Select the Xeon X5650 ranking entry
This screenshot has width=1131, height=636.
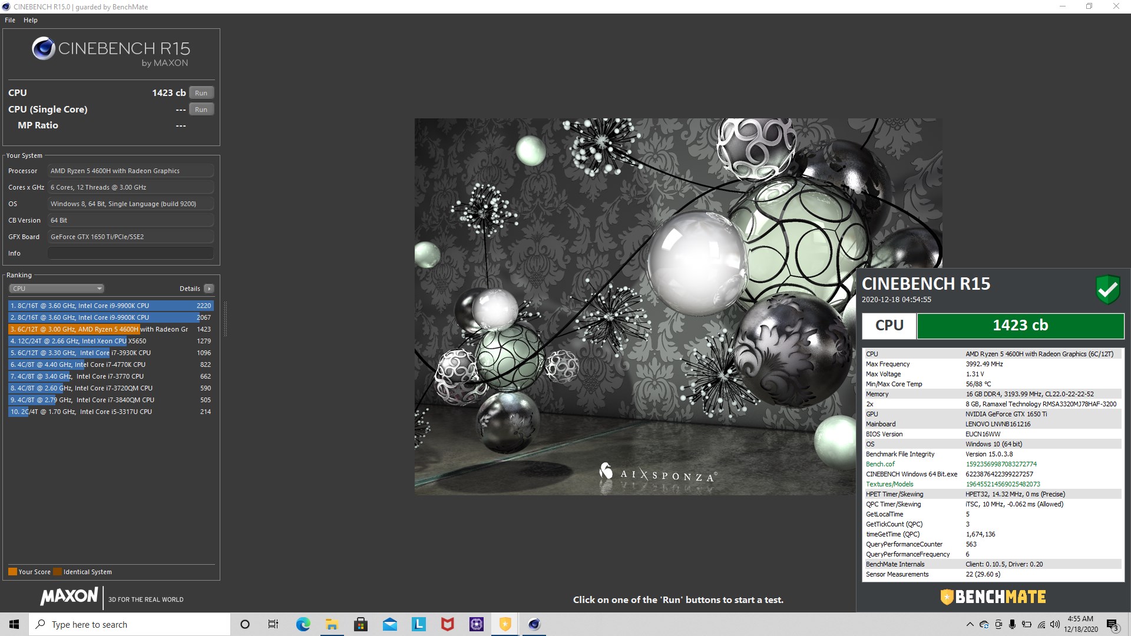click(x=111, y=341)
